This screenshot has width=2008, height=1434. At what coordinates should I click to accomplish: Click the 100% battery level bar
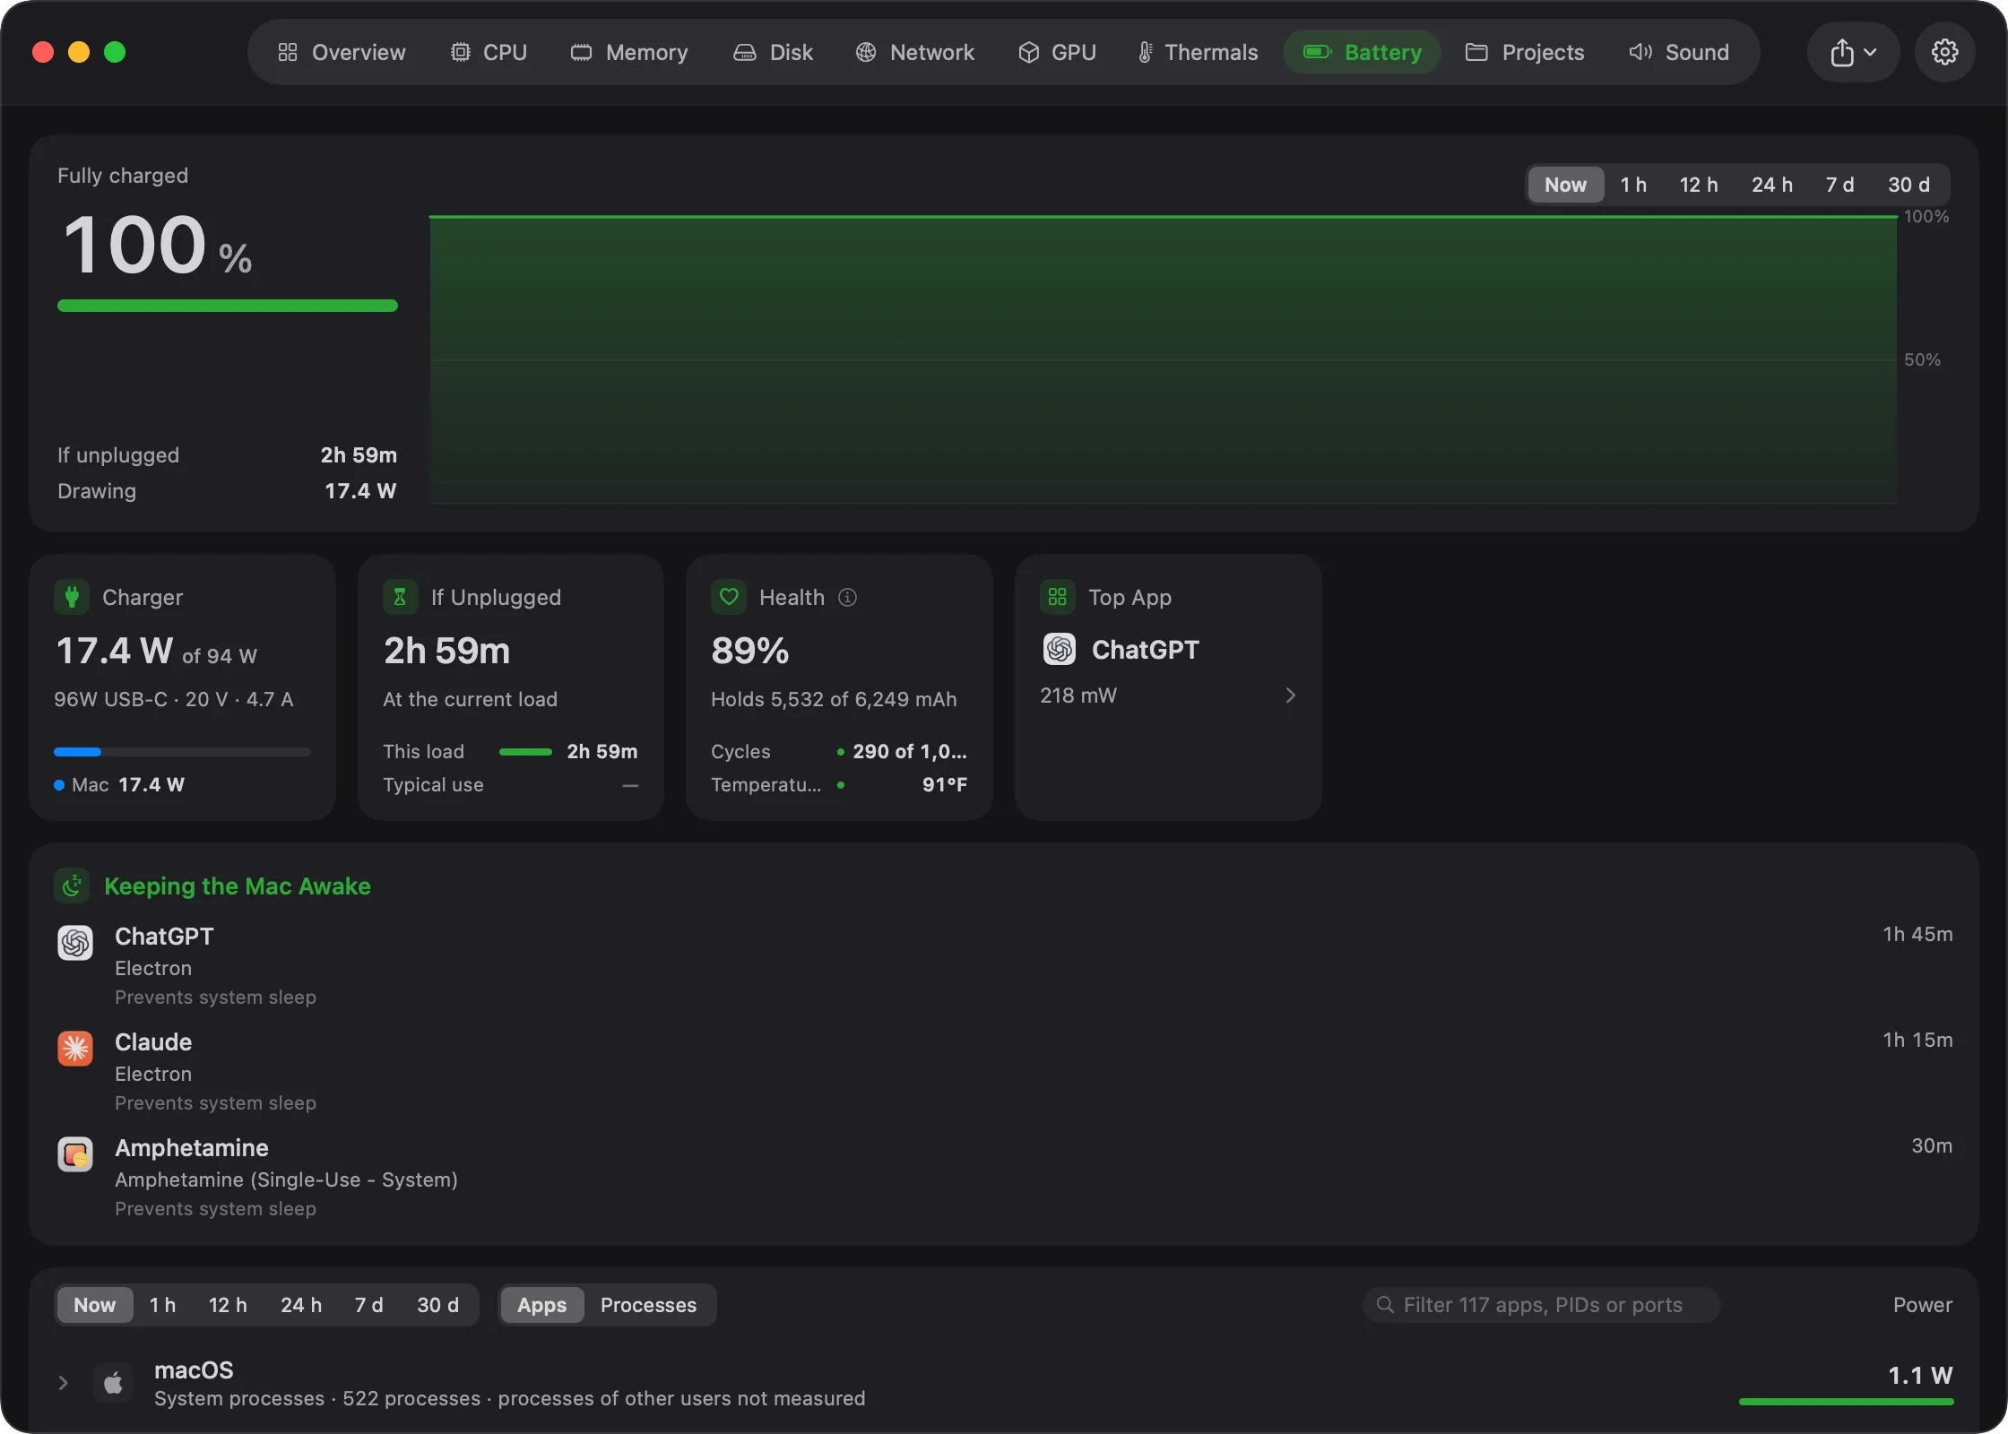pyautogui.click(x=227, y=306)
